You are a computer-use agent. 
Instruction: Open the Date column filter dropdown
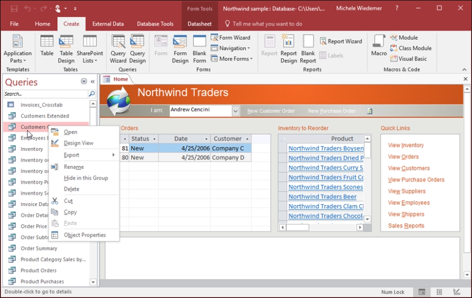pos(206,139)
